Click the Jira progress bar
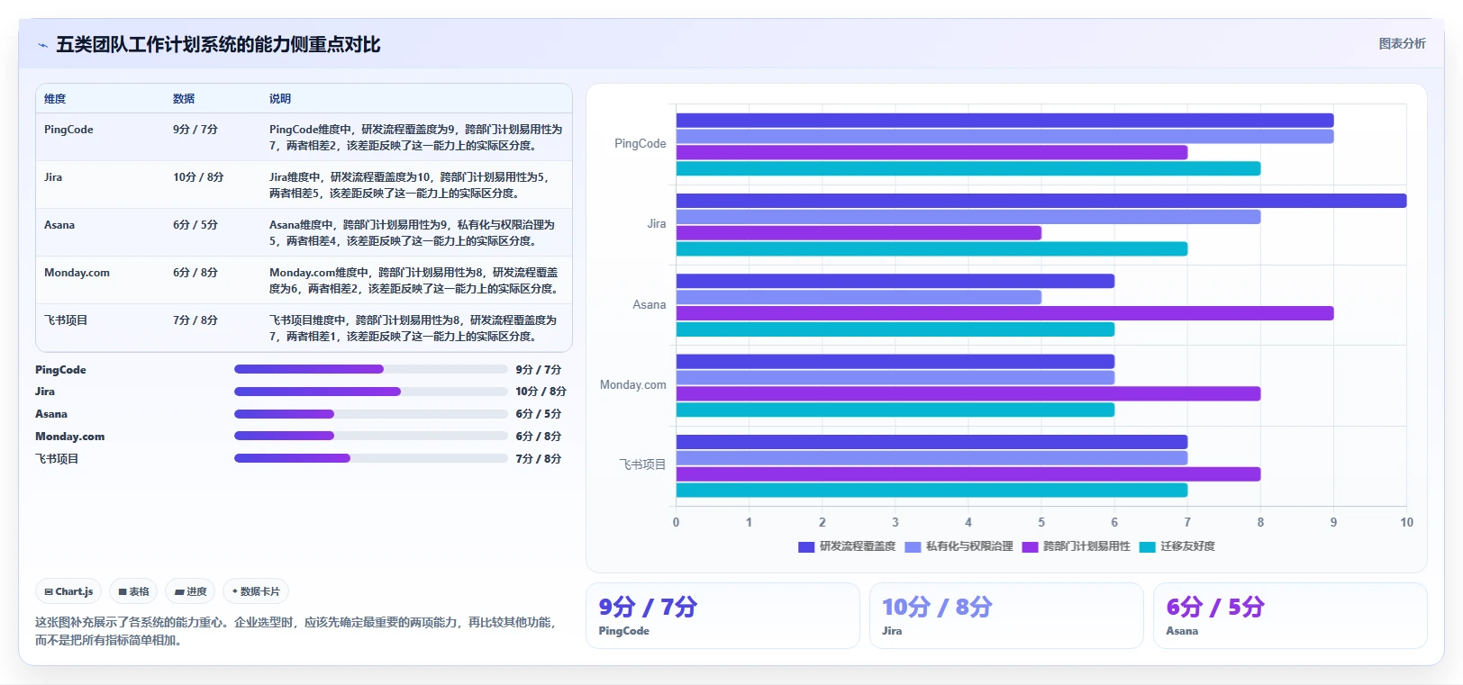The image size is (1463, 685). click(371, 392)
